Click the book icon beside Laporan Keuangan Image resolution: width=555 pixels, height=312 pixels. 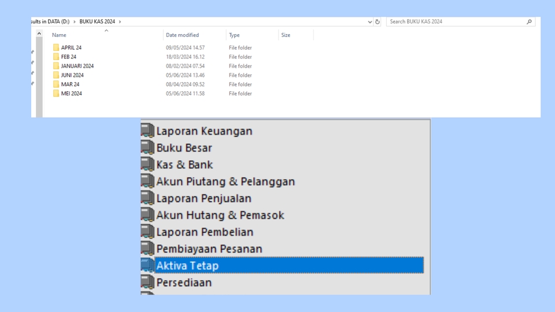click(147, 131)
